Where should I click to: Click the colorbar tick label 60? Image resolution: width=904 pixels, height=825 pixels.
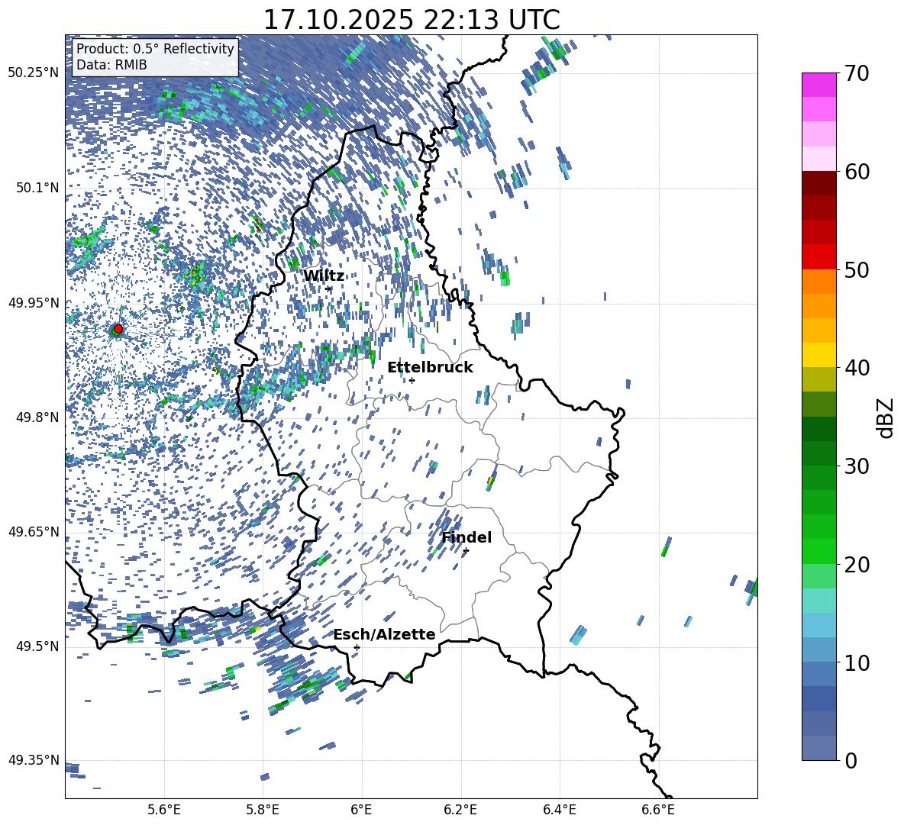point(857,172)
